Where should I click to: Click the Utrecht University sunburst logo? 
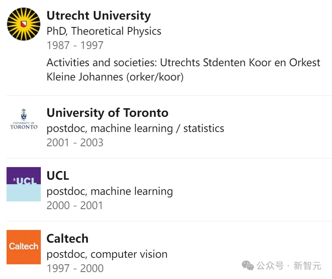24,24
